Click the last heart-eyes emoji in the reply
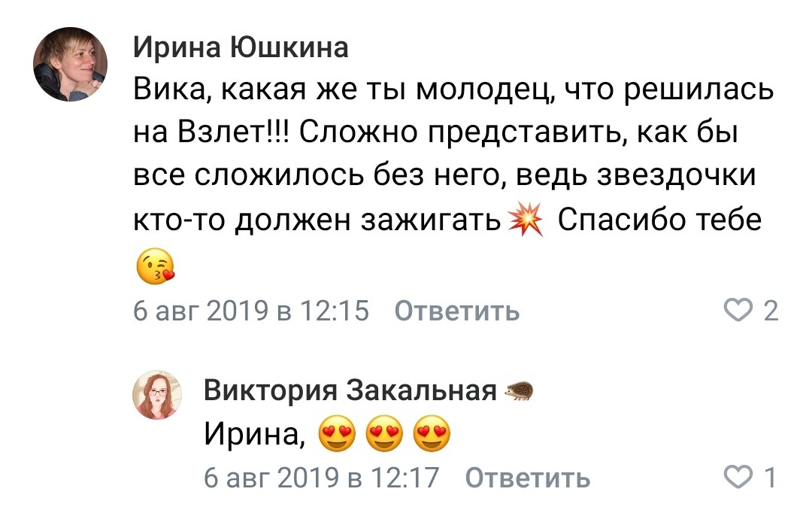Viewport: 812px width, 510px height. [x=432, y=436]
